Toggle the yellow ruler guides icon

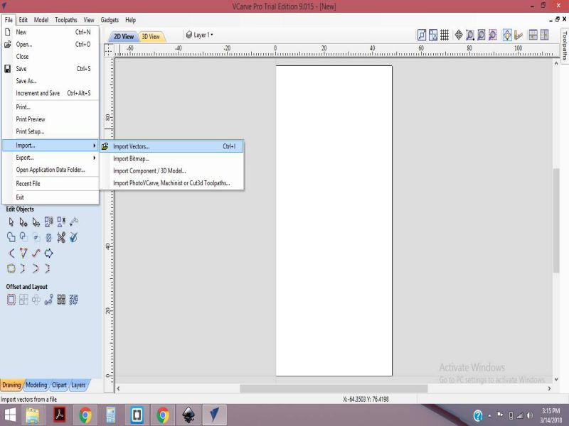[519, 35]
